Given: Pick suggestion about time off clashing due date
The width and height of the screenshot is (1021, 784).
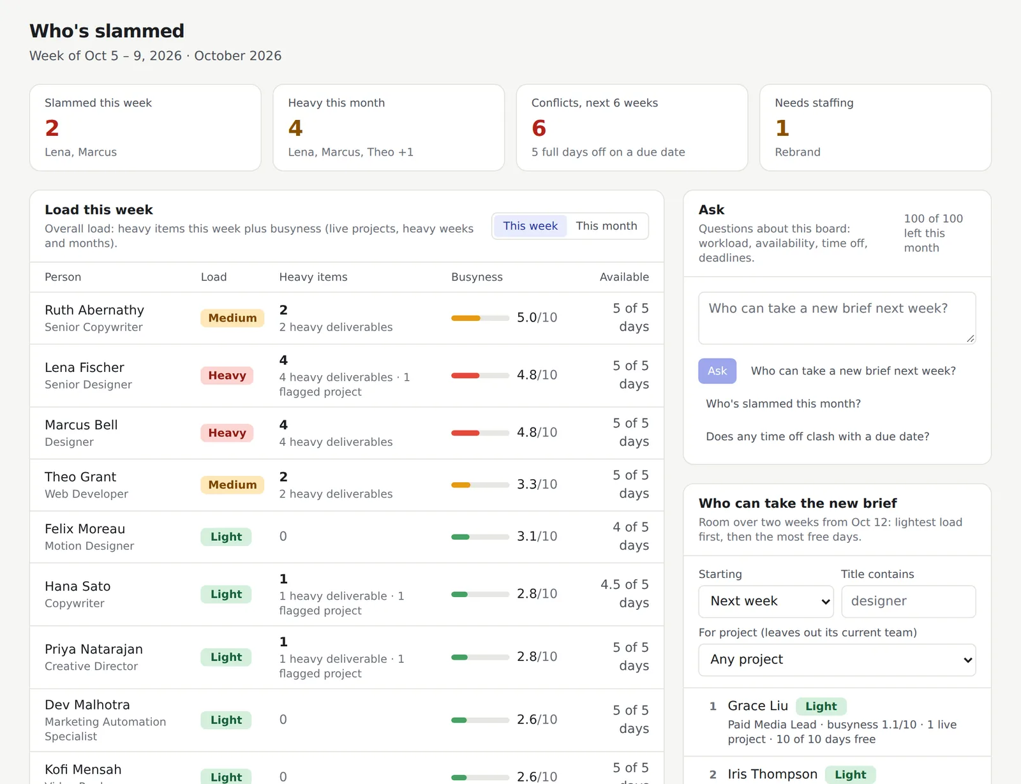Looking at the screenshot, I should click(x=817, y=436).
